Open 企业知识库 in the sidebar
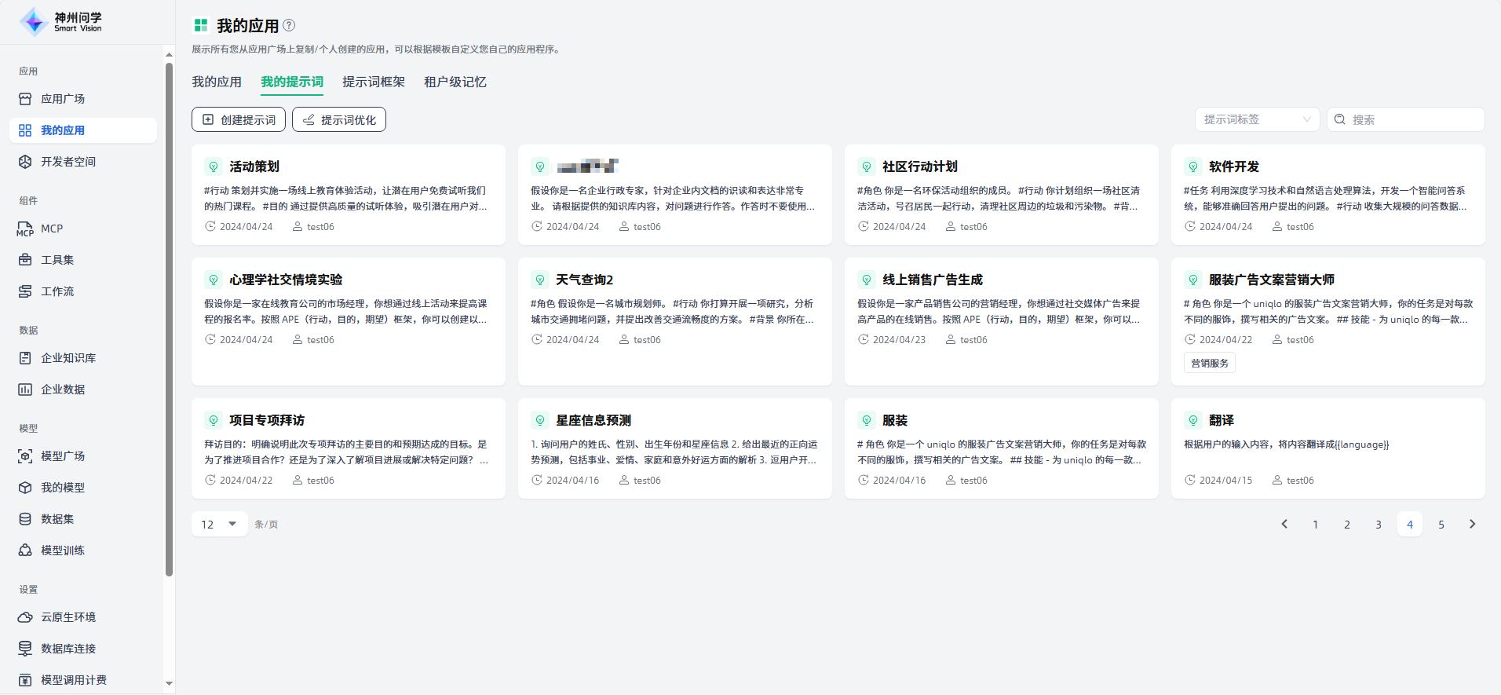The image size is (1501, 695). pyautogui.click(x=68, y=358)
